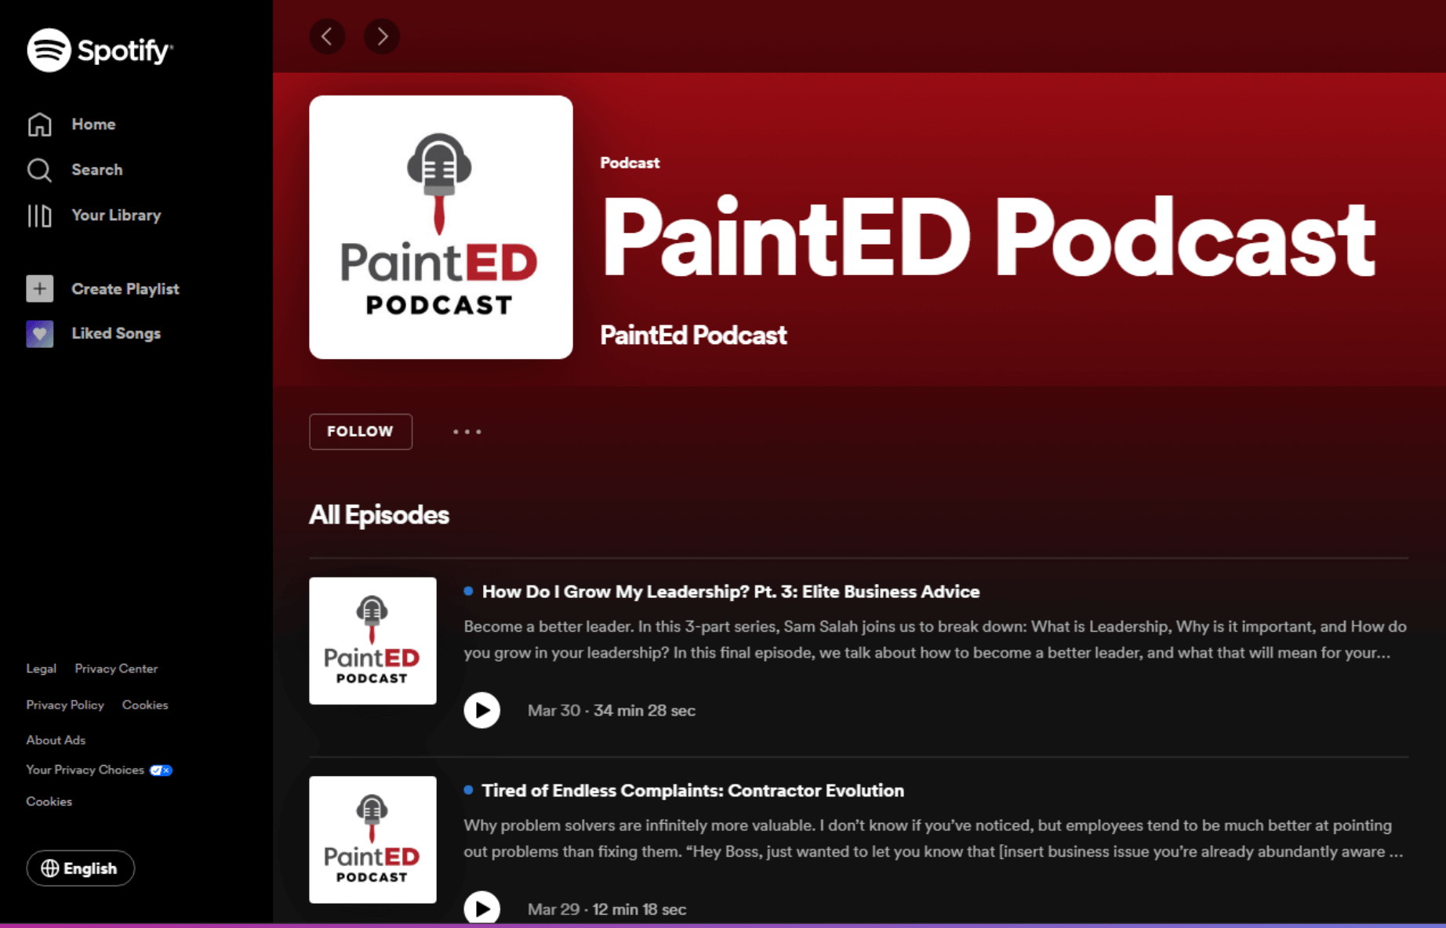Click the PaintEd Podcast publisher name

pyautogui.click(x=693, y=335)
